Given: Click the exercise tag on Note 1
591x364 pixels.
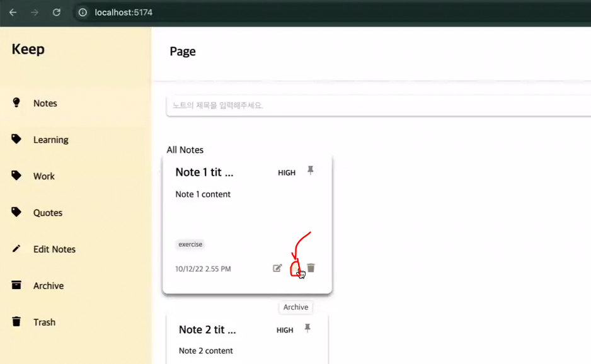Looking at the screenshot, I should coord(190,244).
